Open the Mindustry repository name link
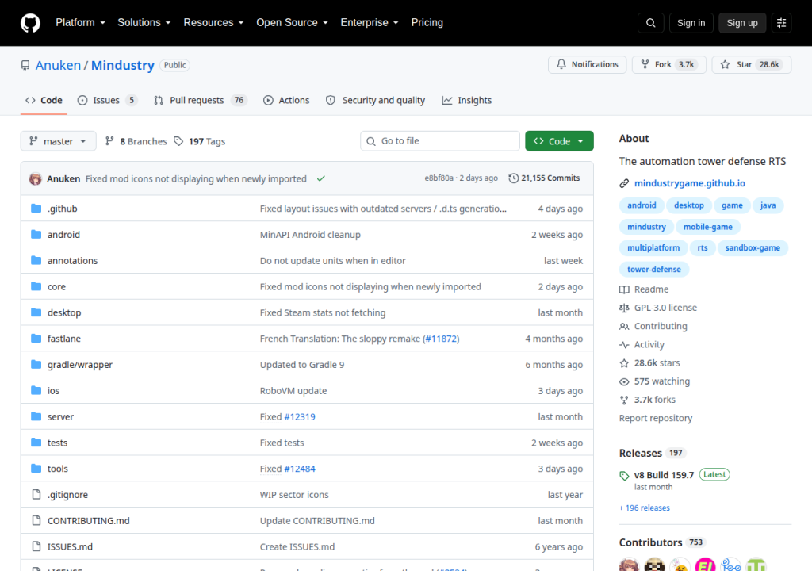Viewport: 812px width, 571px height. [123, 65]
